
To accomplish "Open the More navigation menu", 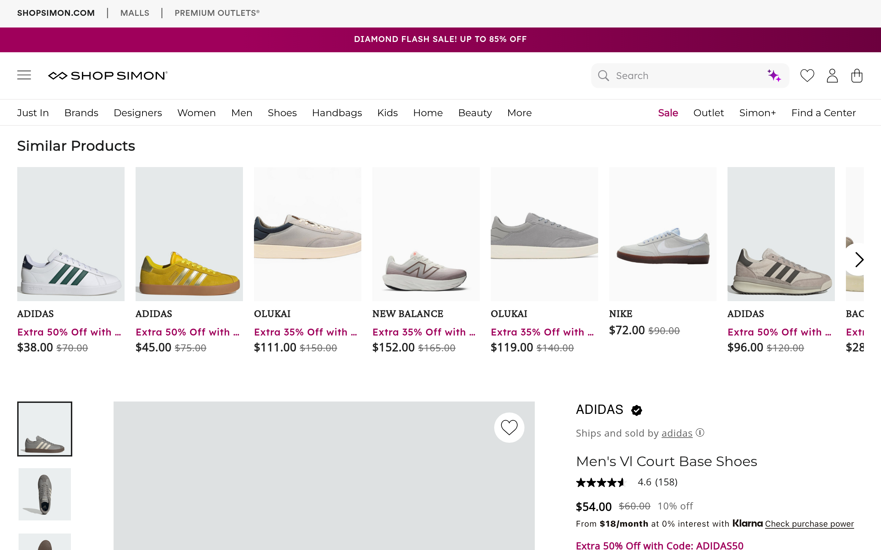I will point(519,113).
